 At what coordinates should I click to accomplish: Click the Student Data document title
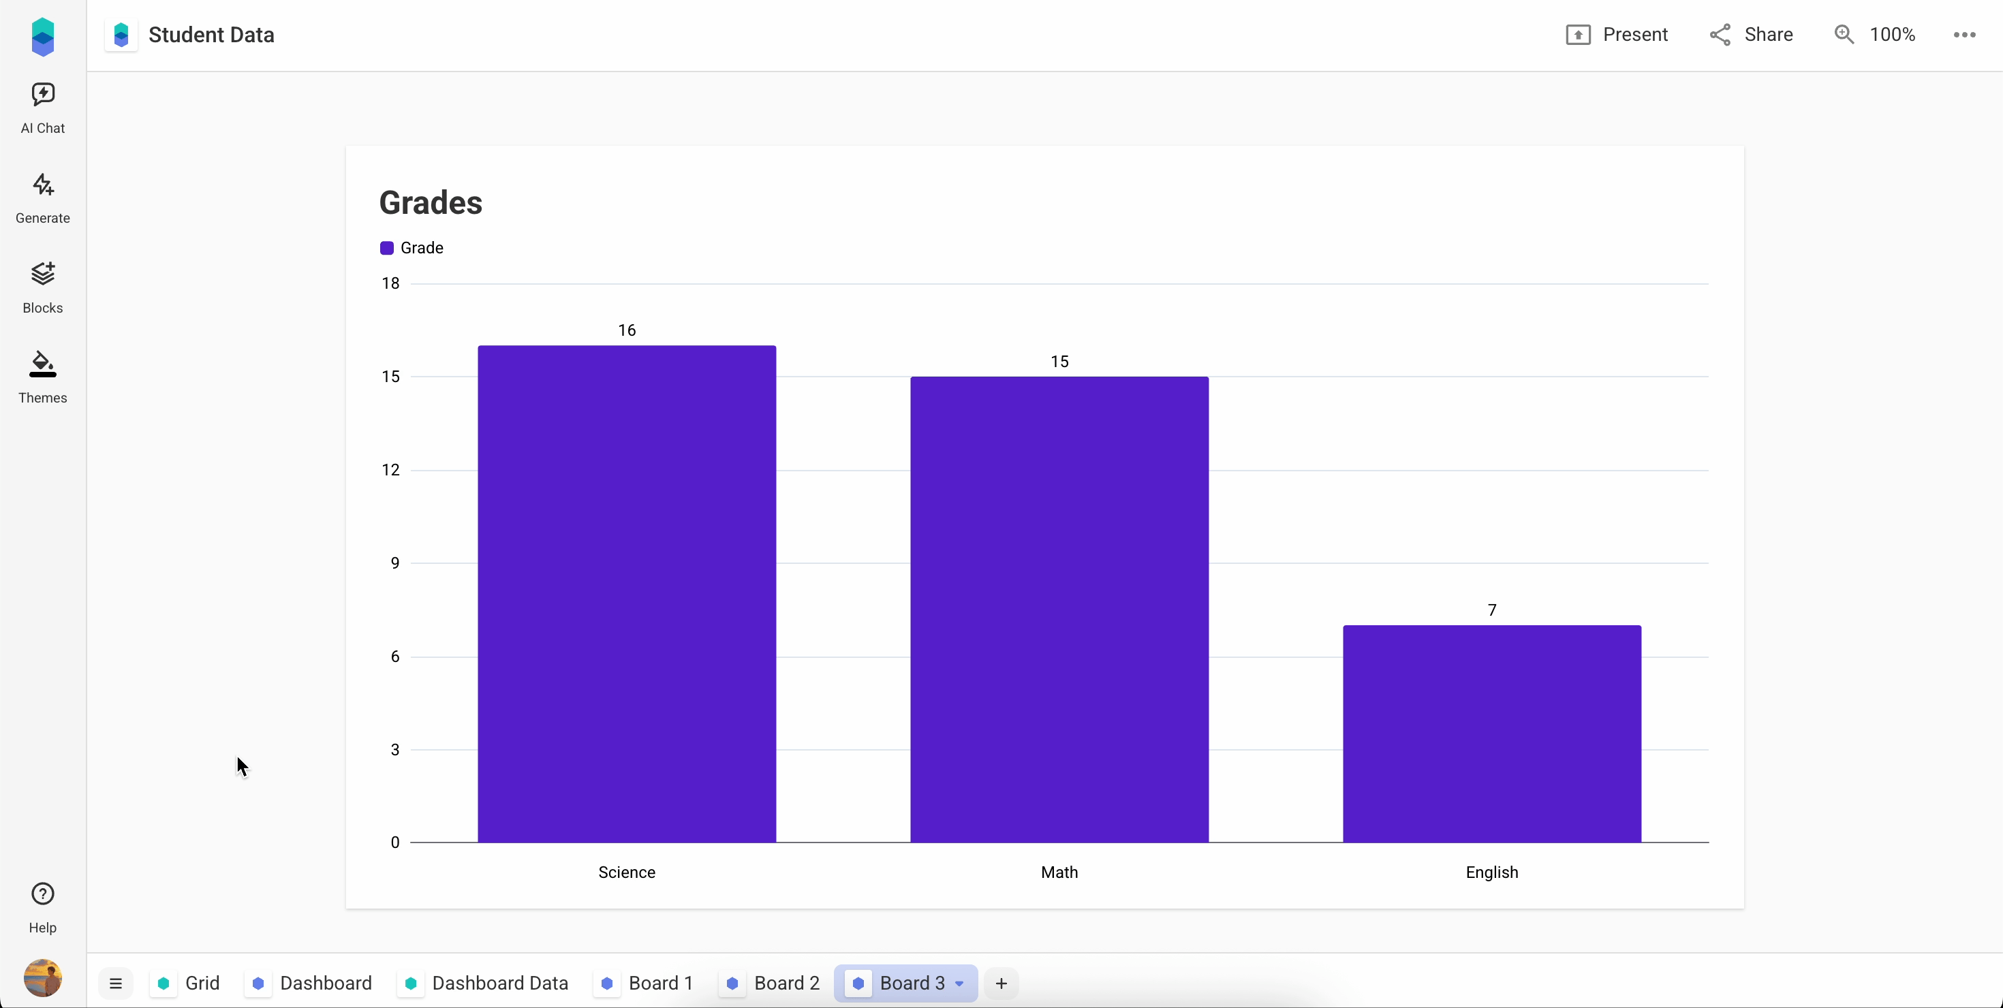pyautogui.click(x=211, y=35)
